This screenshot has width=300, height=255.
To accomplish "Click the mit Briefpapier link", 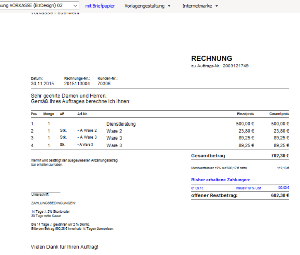I will pyautogui.click(x=100, y=5).
